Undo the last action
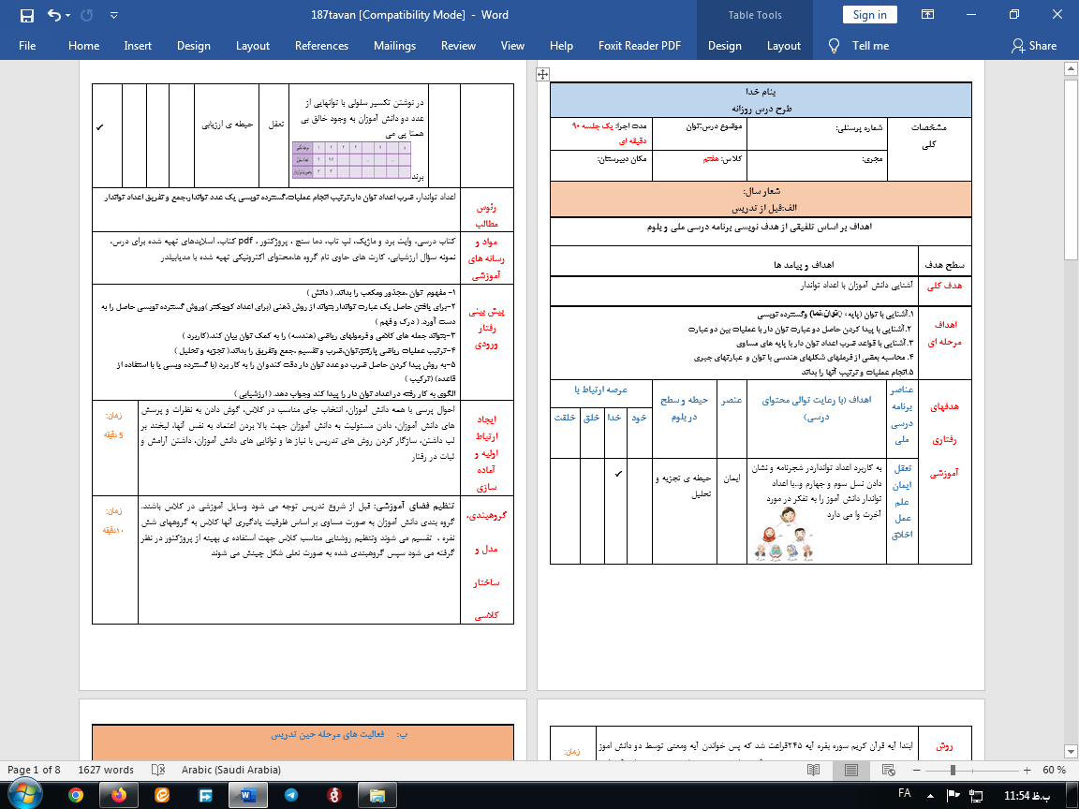 54,15
